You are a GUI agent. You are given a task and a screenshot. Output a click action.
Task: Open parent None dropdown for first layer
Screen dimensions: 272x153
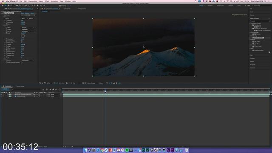coord(55,94)
